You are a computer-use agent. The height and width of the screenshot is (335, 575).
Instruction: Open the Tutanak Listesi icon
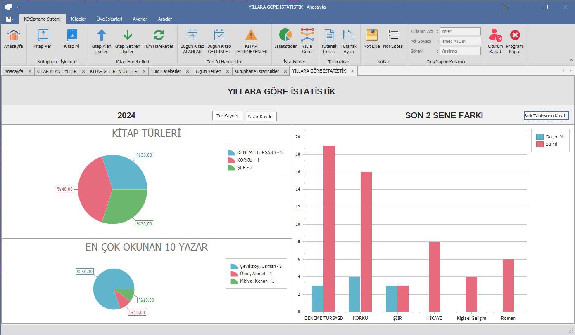[329, 35]
